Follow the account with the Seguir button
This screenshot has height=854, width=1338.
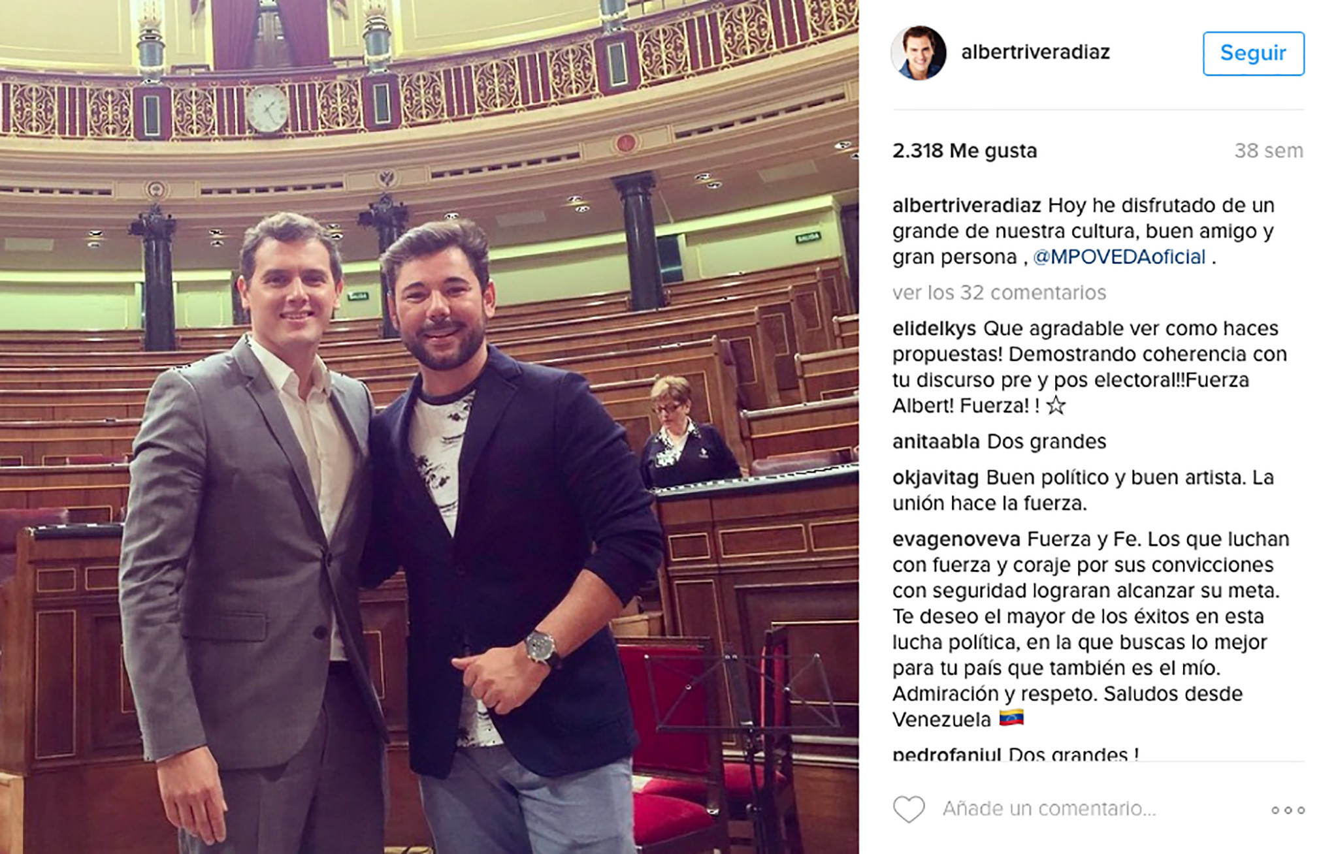tap(1253, 53)
